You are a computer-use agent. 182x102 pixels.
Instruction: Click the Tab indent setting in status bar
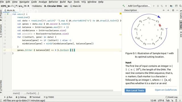pyautogui.click(x=167, y=101)
